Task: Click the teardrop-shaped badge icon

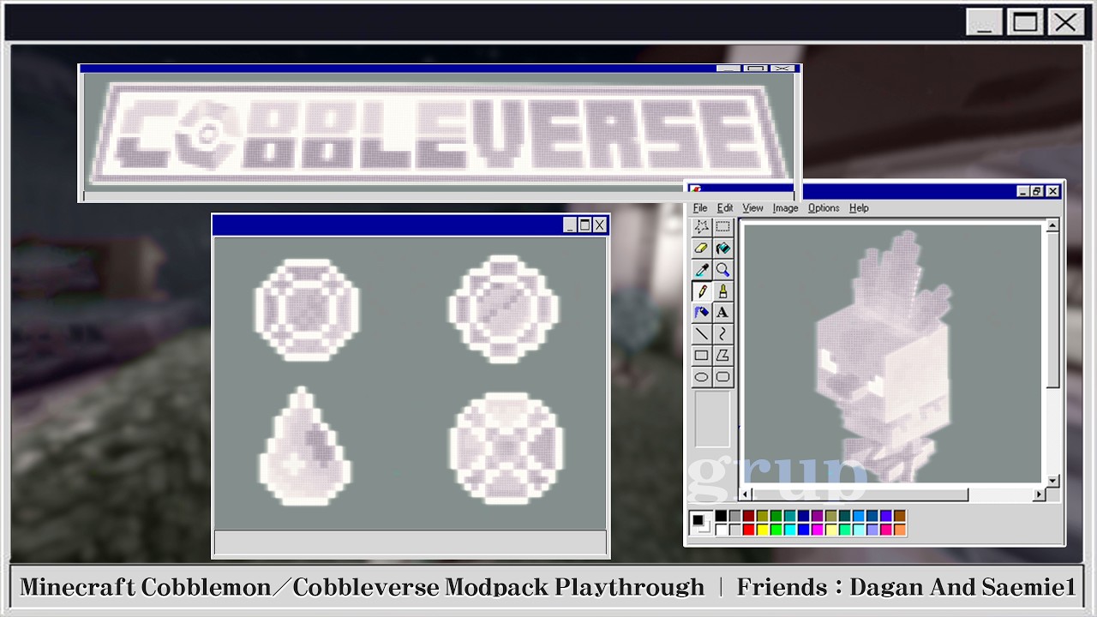Action: (305, 444)
